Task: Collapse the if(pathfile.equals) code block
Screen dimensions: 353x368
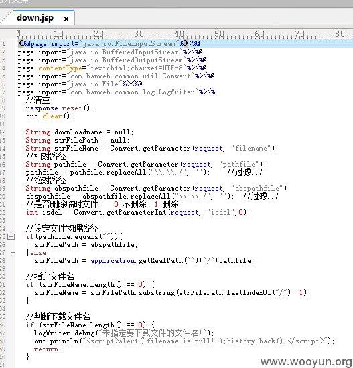Action: coord(11,236)
